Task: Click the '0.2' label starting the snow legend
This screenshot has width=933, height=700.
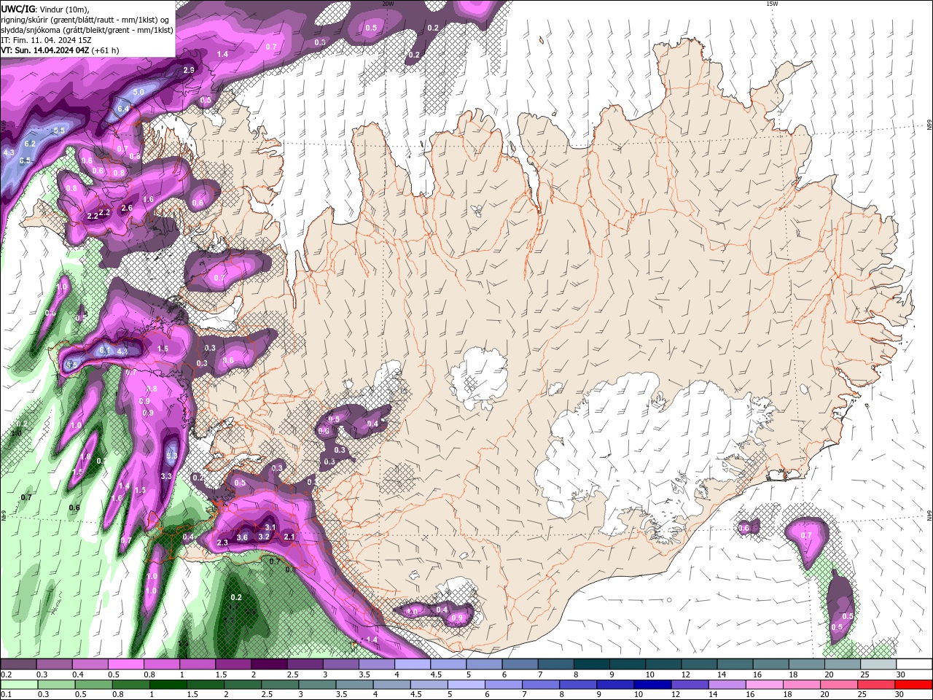Action: [5, 674]
